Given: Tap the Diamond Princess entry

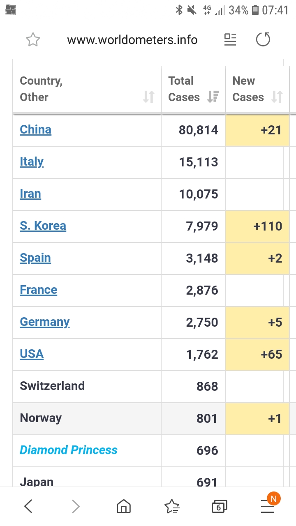Looking at the screenshot, I should click(x=69, y=450).
